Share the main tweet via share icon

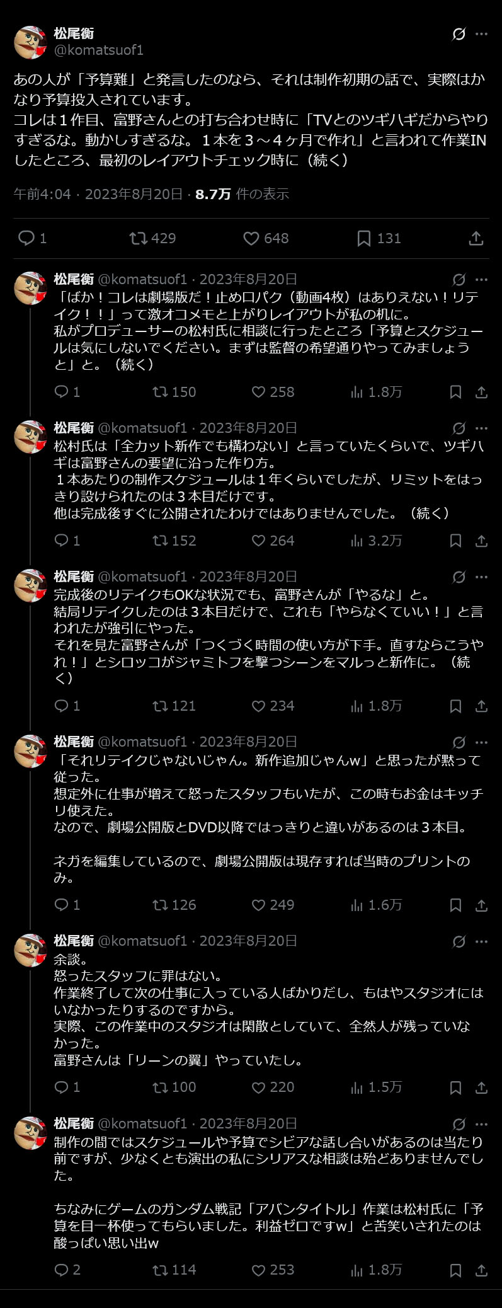(476, 238)
